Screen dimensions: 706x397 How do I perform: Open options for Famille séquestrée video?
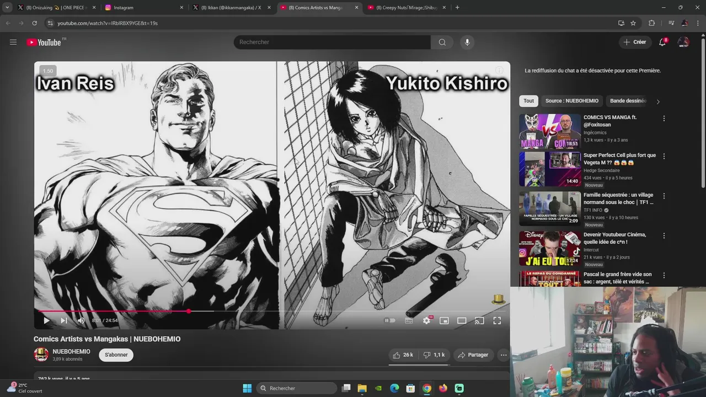664,196
